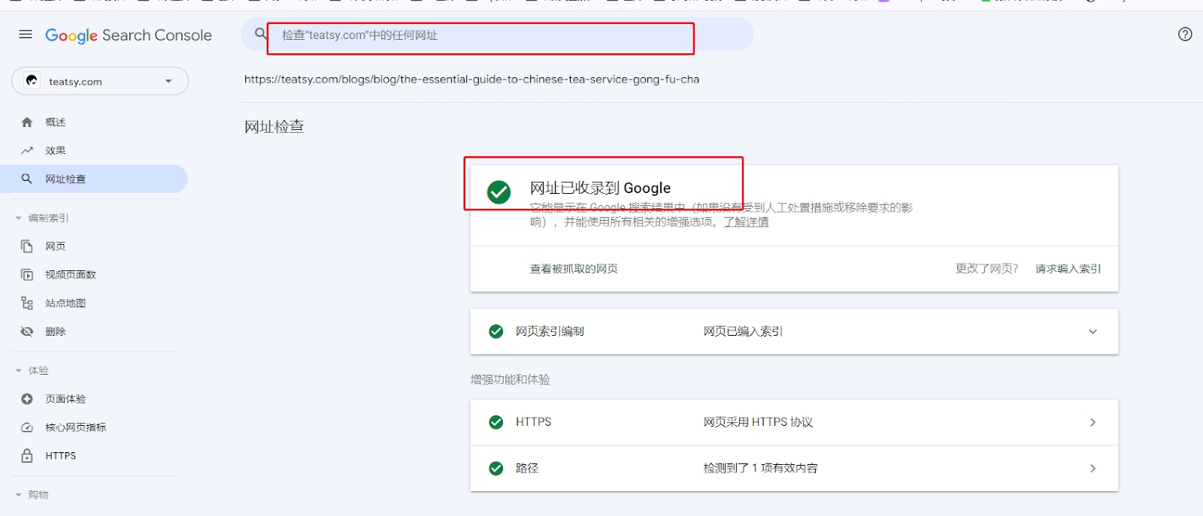The height and width of the screenshot is (516, 1203).
Task: Open 核心网页指标 Core Web Vitals
Action: click(x=75, y=427)
